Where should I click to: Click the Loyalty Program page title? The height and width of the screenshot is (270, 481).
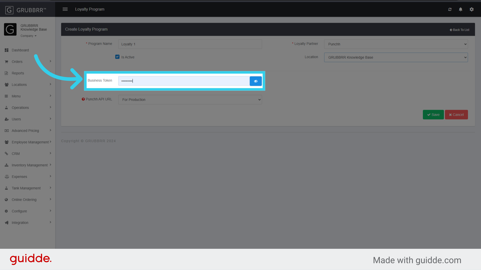tap(90, 9)
